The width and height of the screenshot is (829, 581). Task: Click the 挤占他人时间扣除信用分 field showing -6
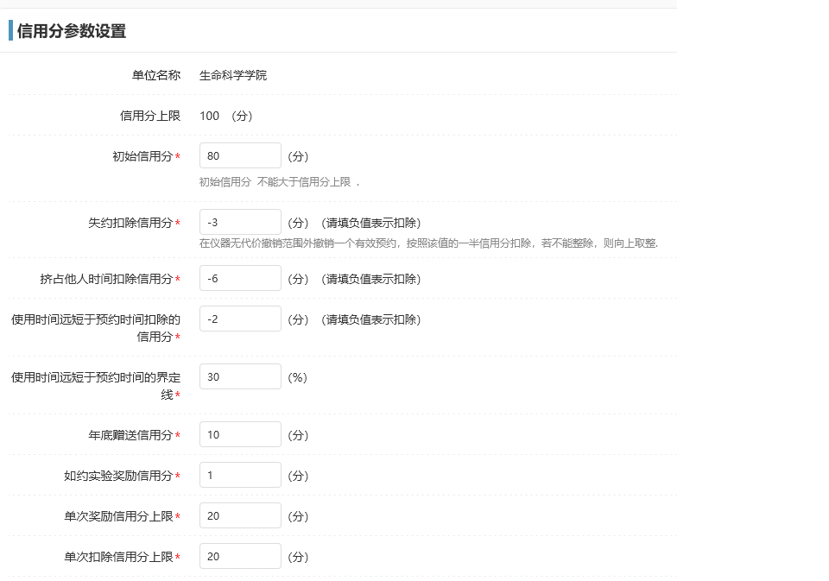coord(239,278)
